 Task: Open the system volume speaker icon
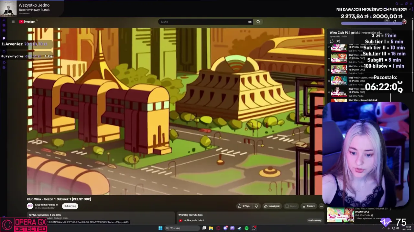(x=398, y=228)
